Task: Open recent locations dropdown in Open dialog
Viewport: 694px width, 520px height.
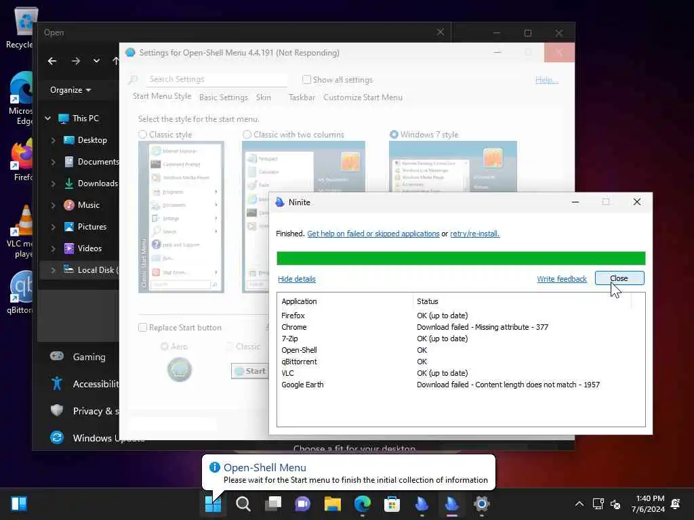Action: click(96, 61)
